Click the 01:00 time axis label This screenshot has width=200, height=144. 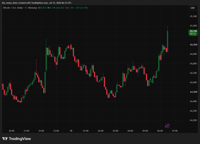tap(86, 131)
